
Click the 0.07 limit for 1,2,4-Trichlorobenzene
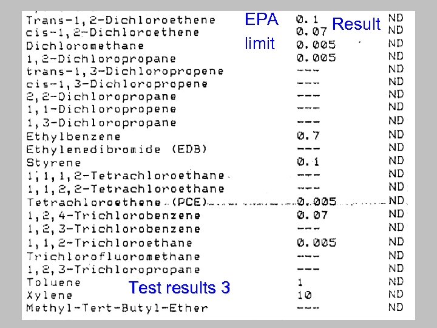coord(312,215)
